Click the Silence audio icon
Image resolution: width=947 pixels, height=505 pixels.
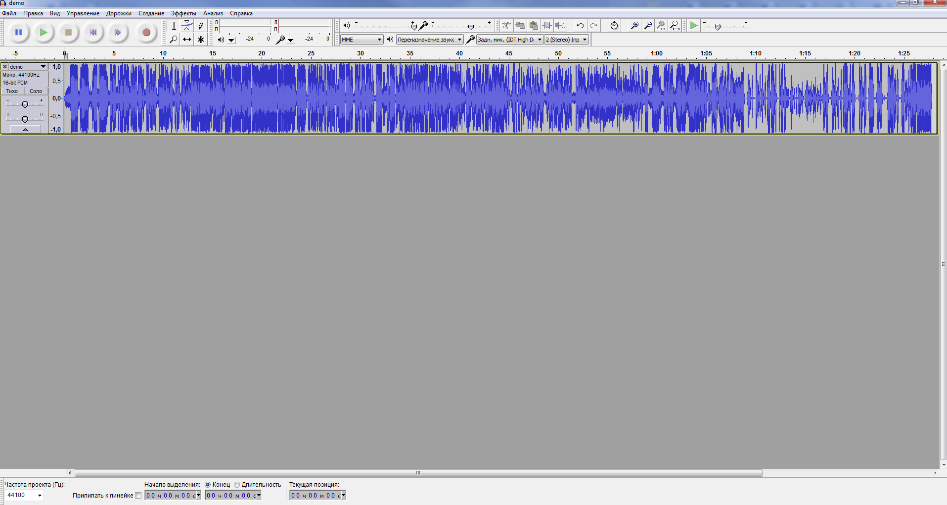pos(560,26)
